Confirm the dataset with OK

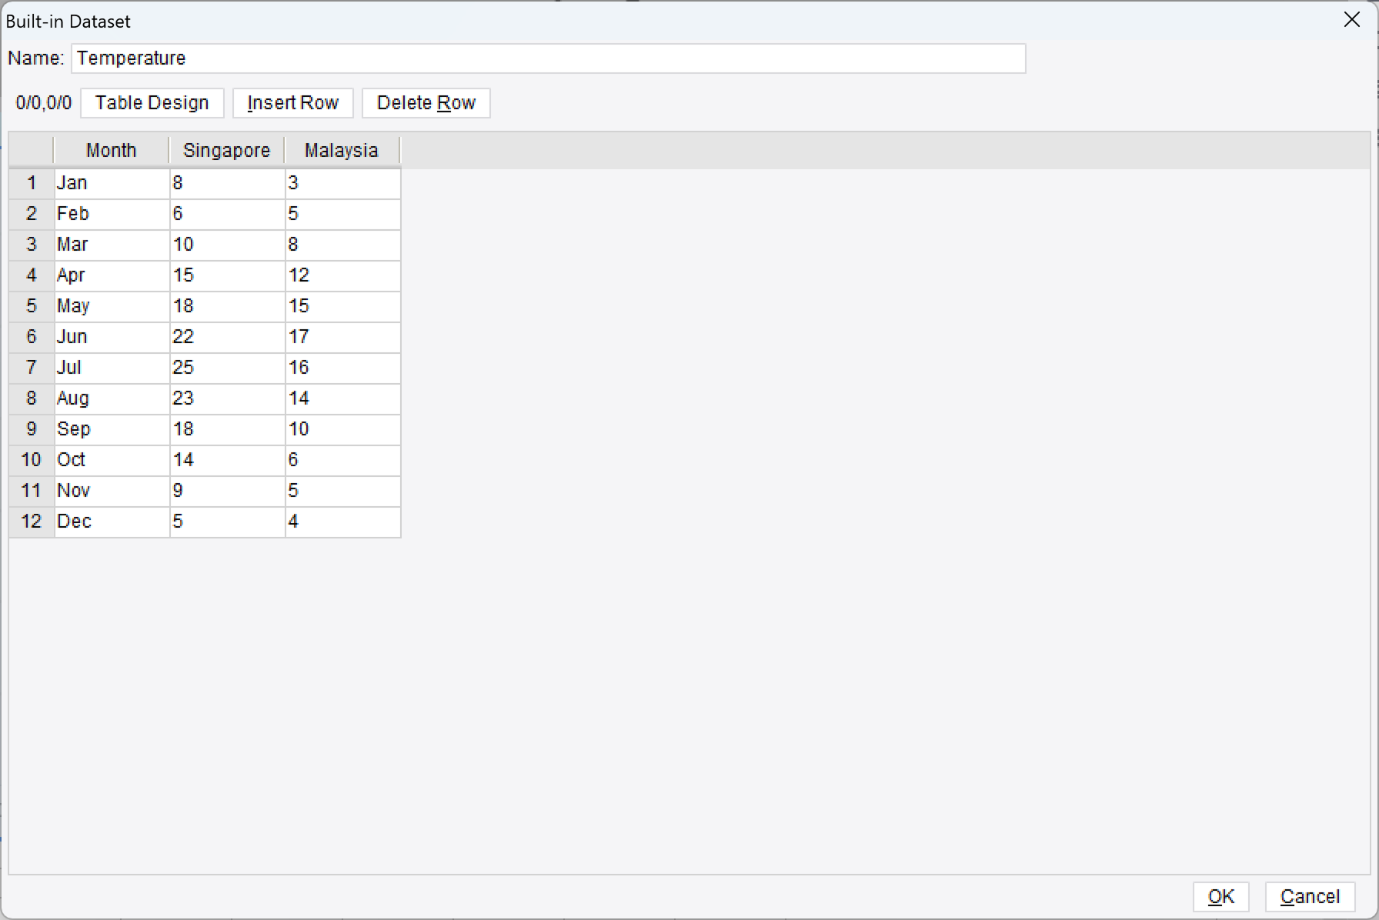pos(1220,896)
